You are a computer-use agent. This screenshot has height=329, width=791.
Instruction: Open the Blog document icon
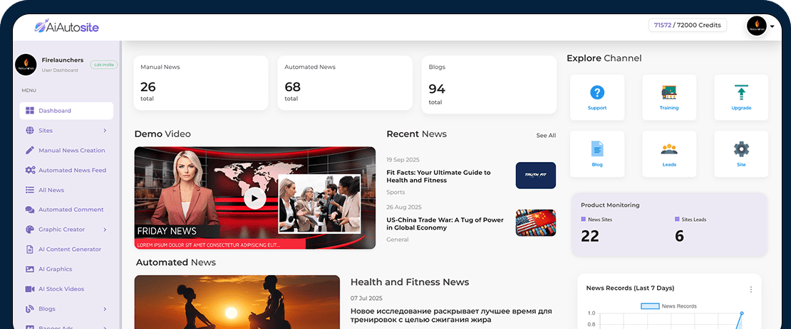click(597, 149)
